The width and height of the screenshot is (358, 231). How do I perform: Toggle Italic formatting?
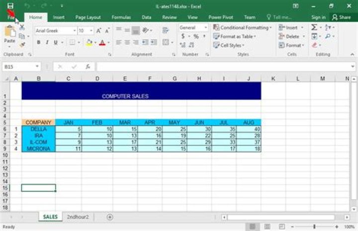coord(47,42)
